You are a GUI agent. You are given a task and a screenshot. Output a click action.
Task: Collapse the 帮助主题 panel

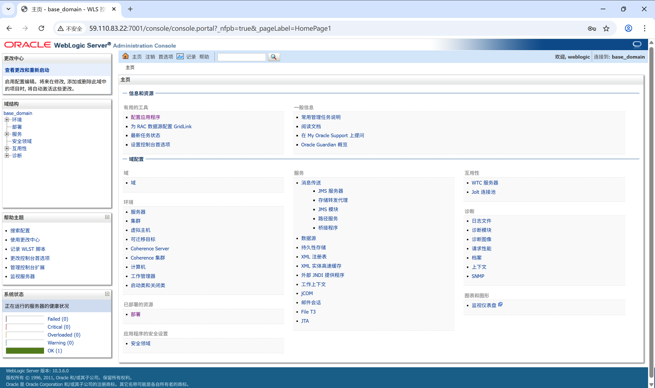107,217
